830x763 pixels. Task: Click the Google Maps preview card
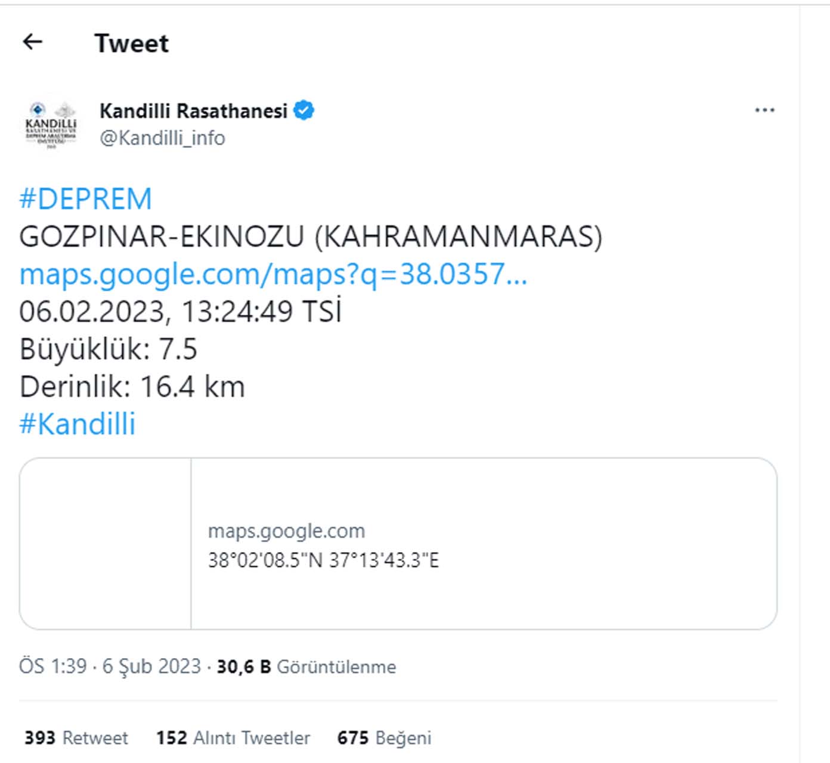399,542
